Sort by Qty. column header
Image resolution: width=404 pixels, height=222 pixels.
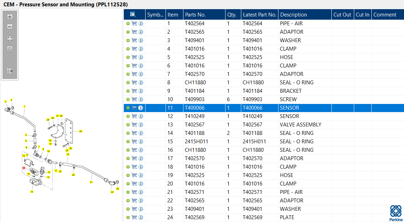pos(233,14)
